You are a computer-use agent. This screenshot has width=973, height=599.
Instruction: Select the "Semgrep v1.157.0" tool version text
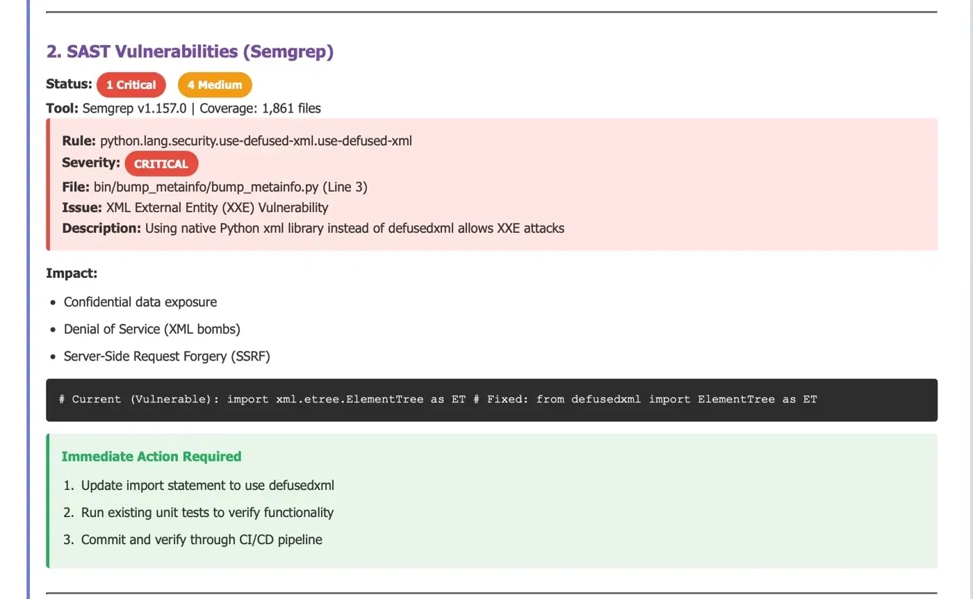click(x=135, y=108)
